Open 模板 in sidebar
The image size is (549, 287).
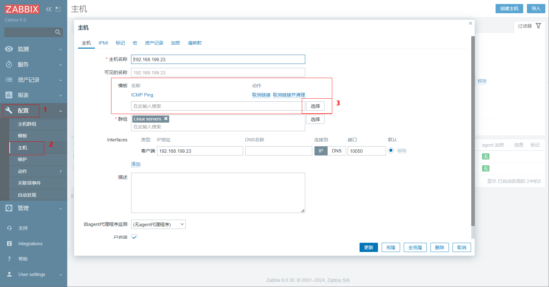pyautogui.click(x=38, y=136)
